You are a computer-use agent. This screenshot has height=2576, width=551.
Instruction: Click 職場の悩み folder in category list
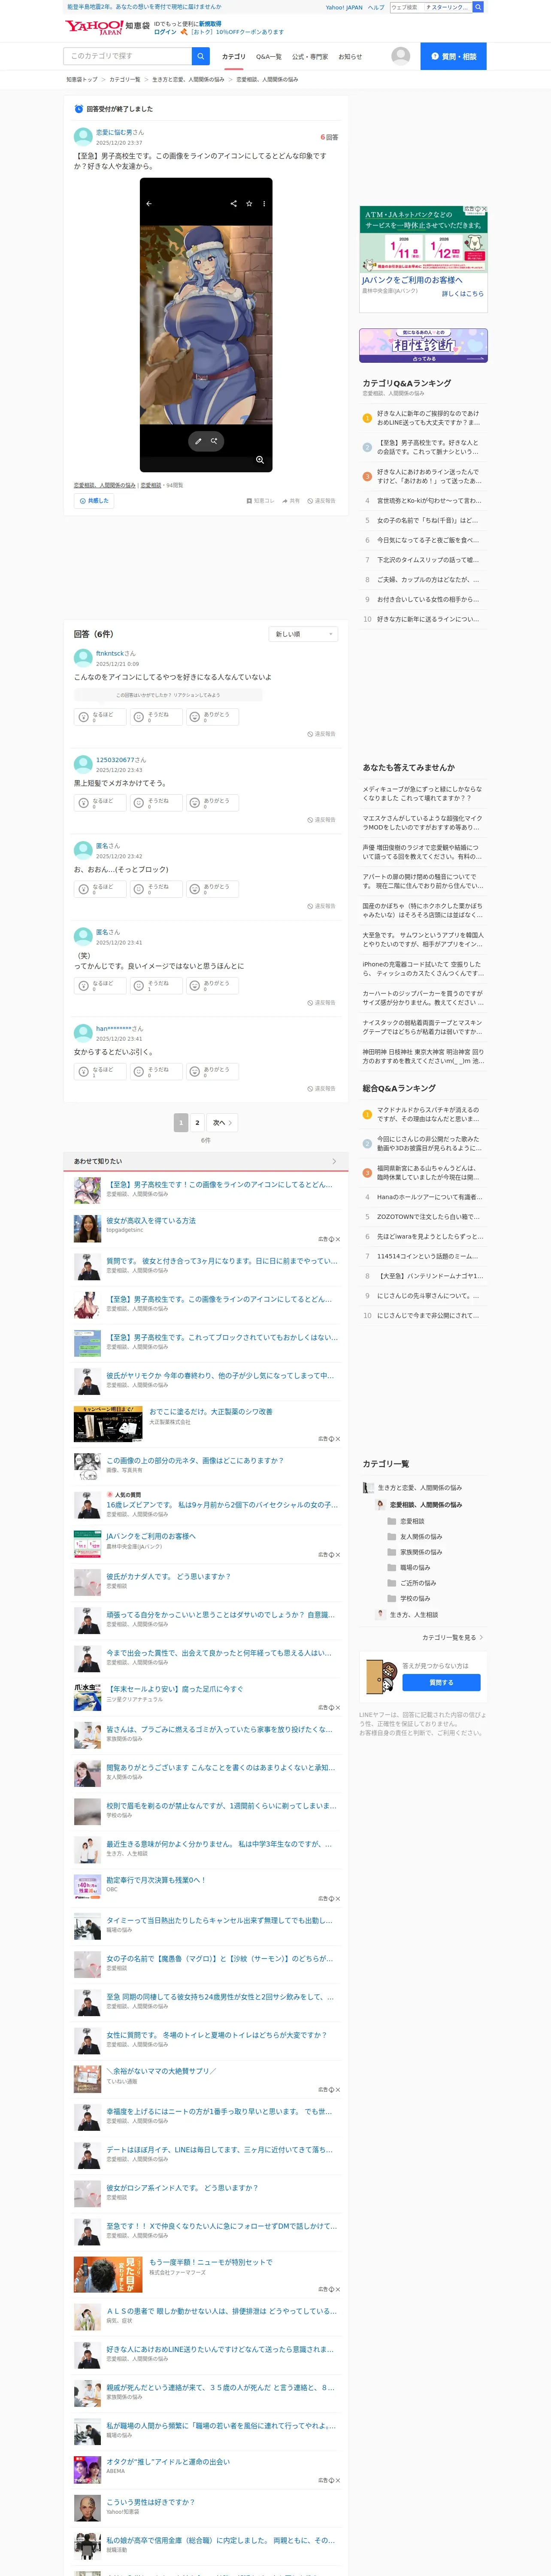point(392,1567)
